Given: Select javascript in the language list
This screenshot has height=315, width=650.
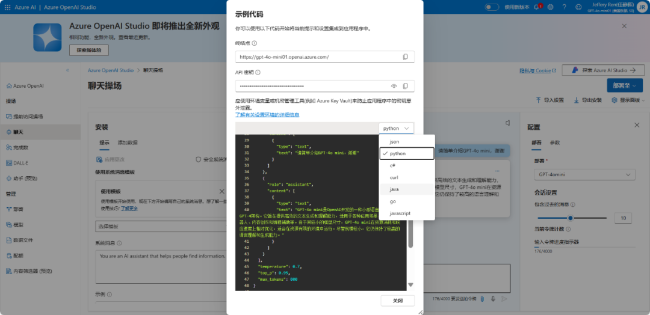Looking at the screenshot, I should click(400, 213).
